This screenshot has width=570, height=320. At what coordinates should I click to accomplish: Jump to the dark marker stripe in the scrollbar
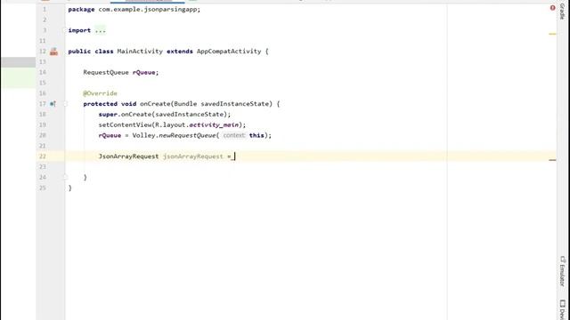click(x=552, y=160)
